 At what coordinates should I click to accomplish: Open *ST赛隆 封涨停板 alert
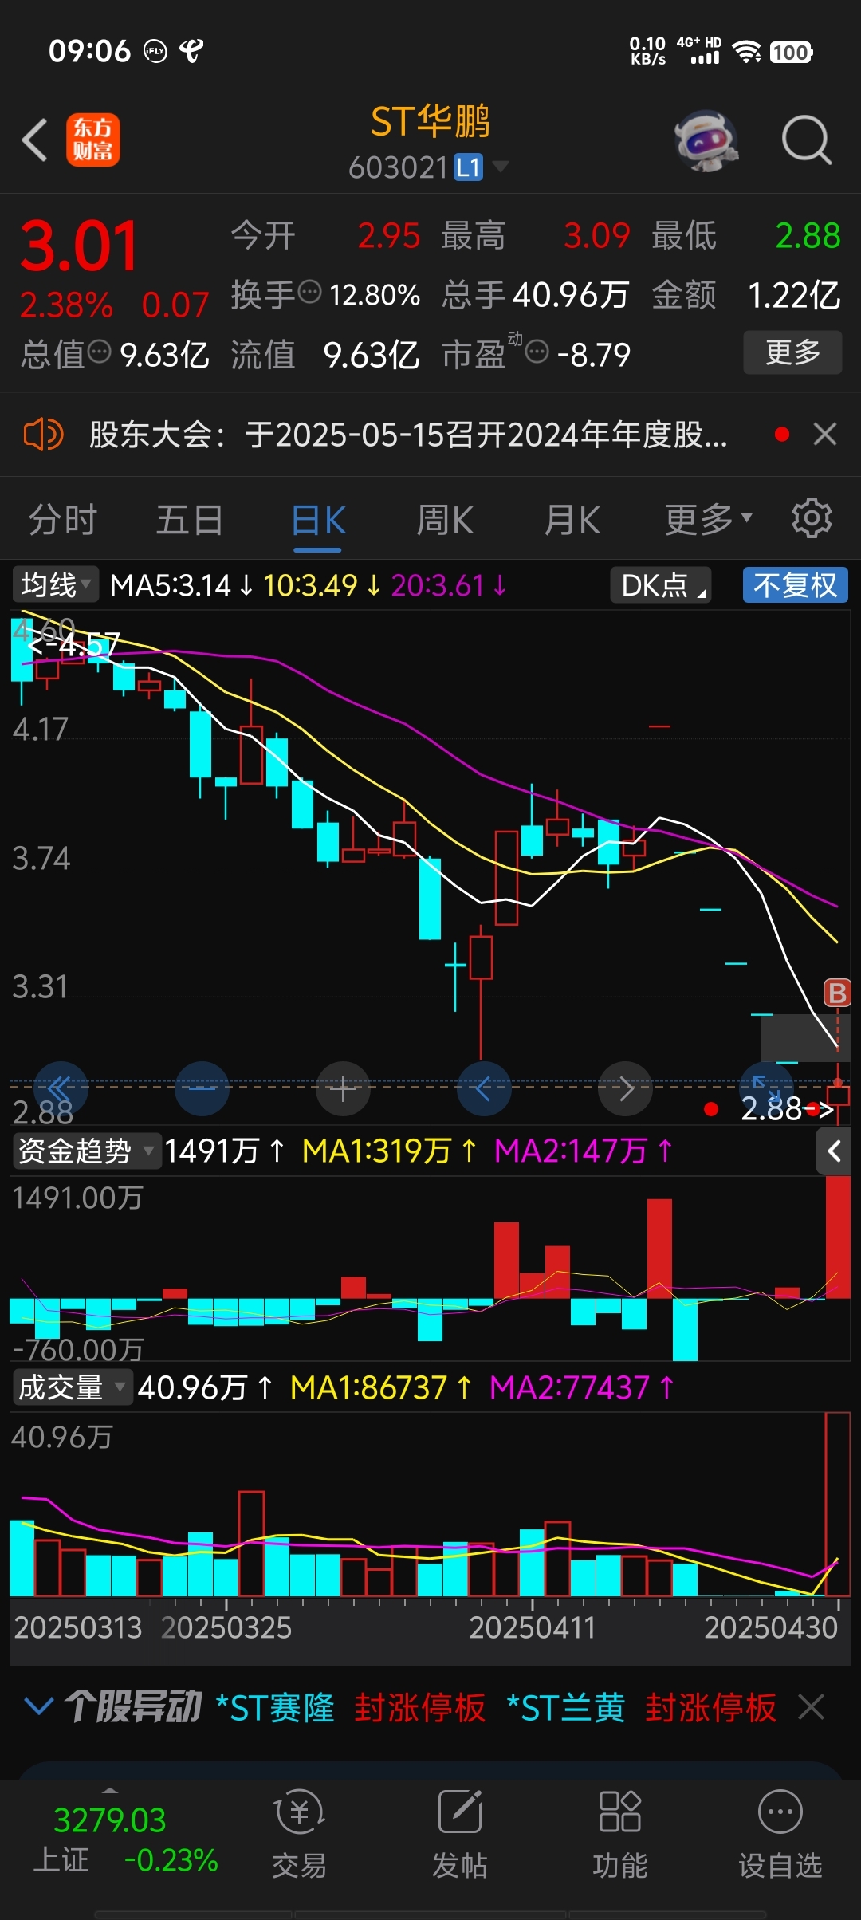click(351, 1707)
